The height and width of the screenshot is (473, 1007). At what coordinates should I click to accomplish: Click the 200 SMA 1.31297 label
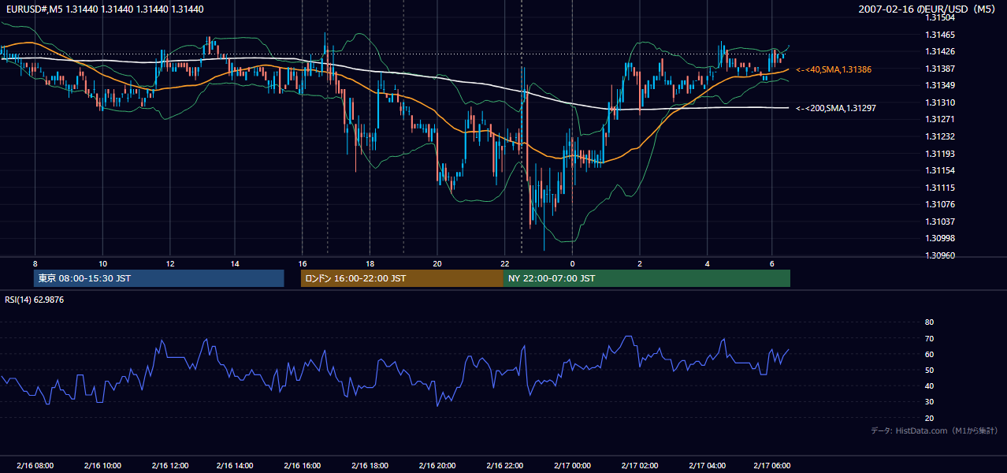point(835,108)
